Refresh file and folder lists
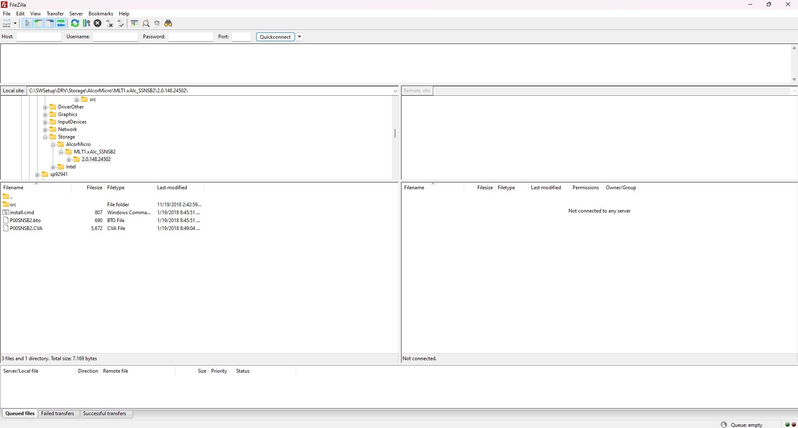Screen dimensions: 798x428 pos(75,23)
